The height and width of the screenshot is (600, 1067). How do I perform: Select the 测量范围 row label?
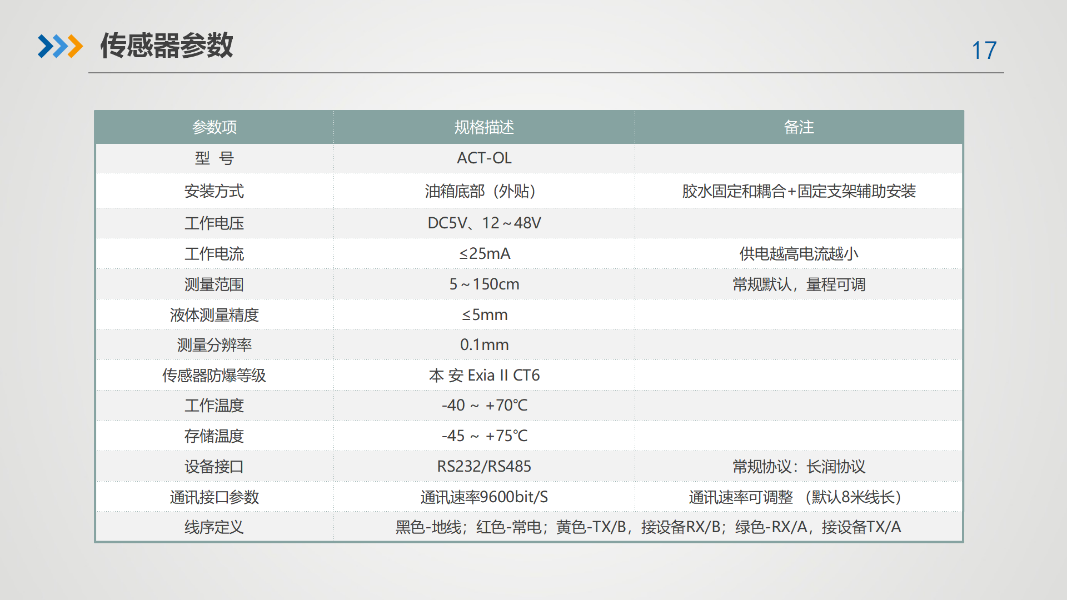coord(215,284)
